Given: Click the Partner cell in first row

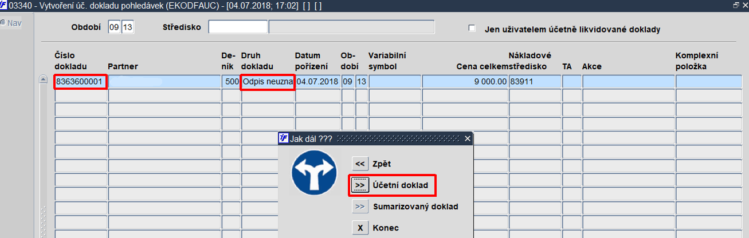Looking at the screenshot, I should [x=164, y=82].
